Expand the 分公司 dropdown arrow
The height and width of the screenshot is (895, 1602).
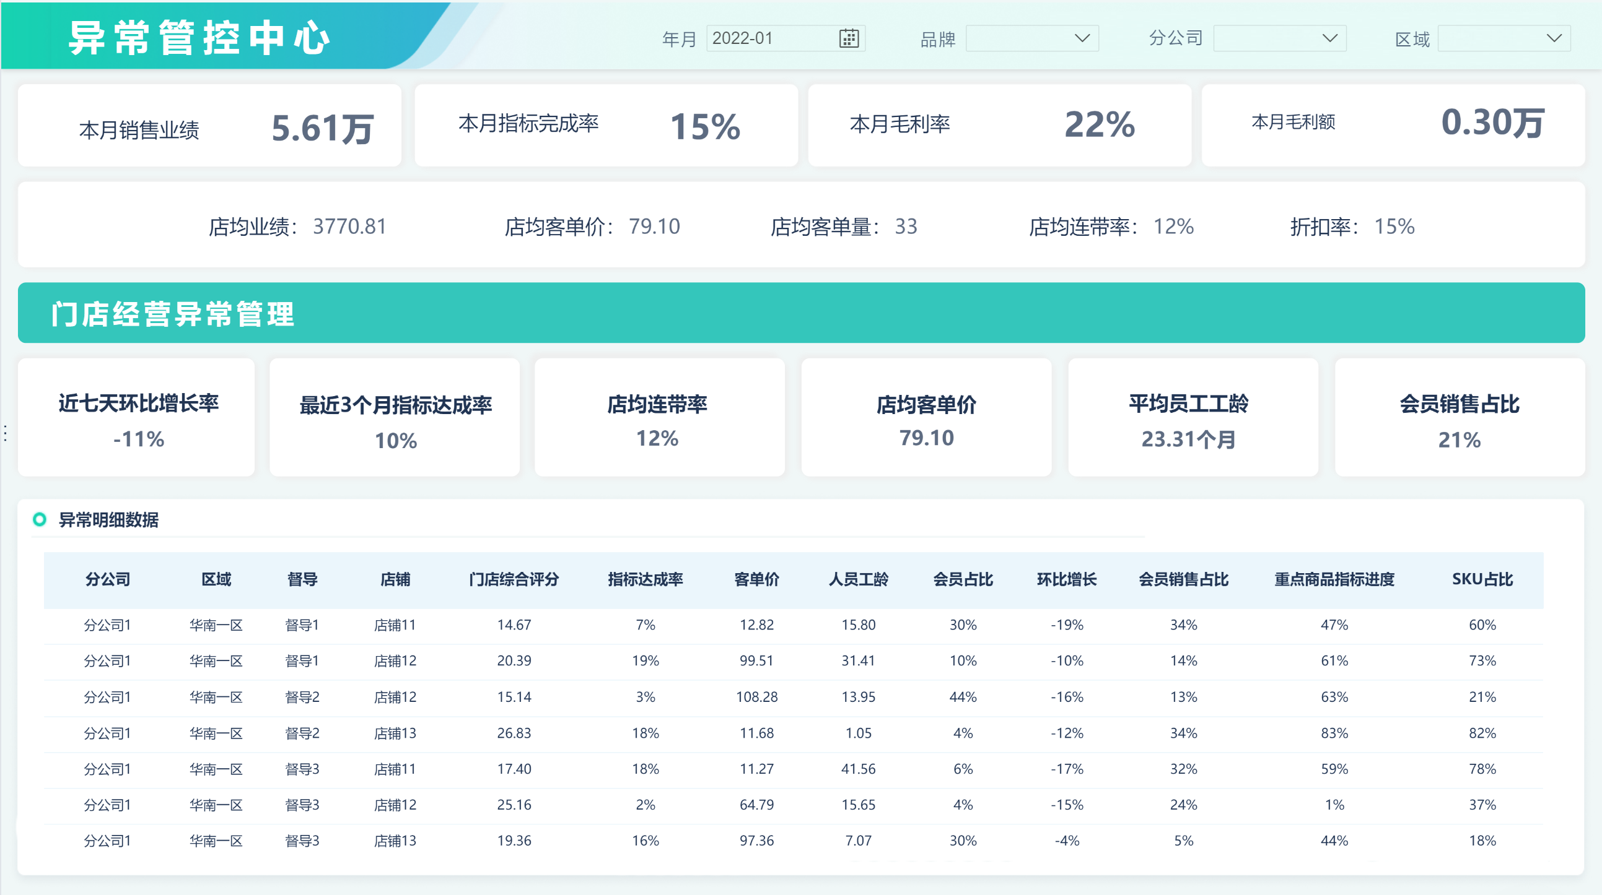pyautogui.click(x=1329, y=38)
